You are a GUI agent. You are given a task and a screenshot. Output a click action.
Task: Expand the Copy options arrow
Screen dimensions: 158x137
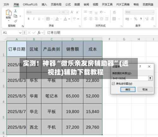(x=20, y=16)
